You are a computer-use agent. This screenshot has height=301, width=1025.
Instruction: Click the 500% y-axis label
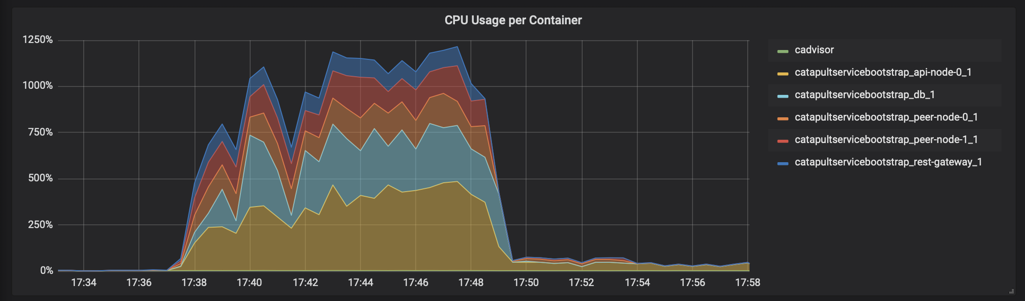click(40, 178)
